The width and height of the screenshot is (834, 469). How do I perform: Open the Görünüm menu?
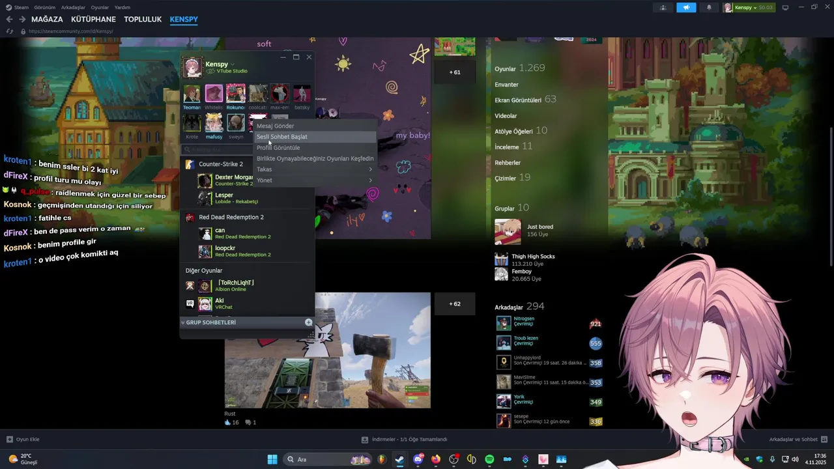coord(45,8)
